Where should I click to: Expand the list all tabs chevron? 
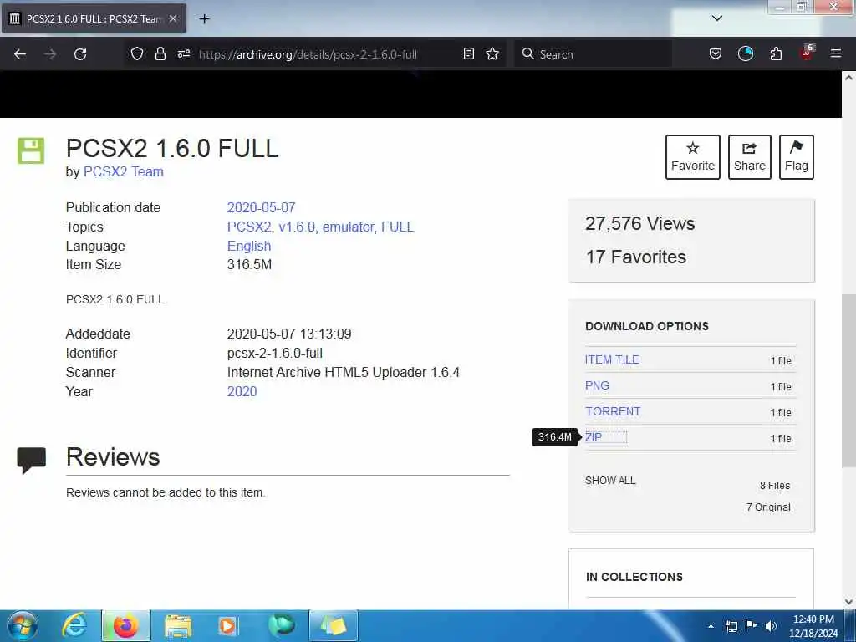[716, 18]
